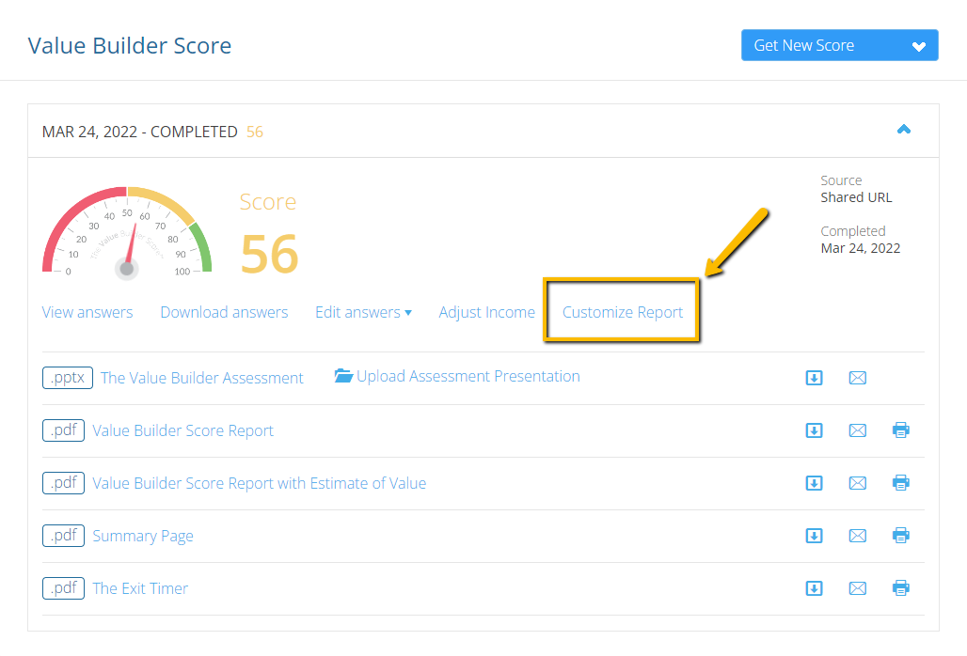Print the Summary Page pdf

(900, 536)
